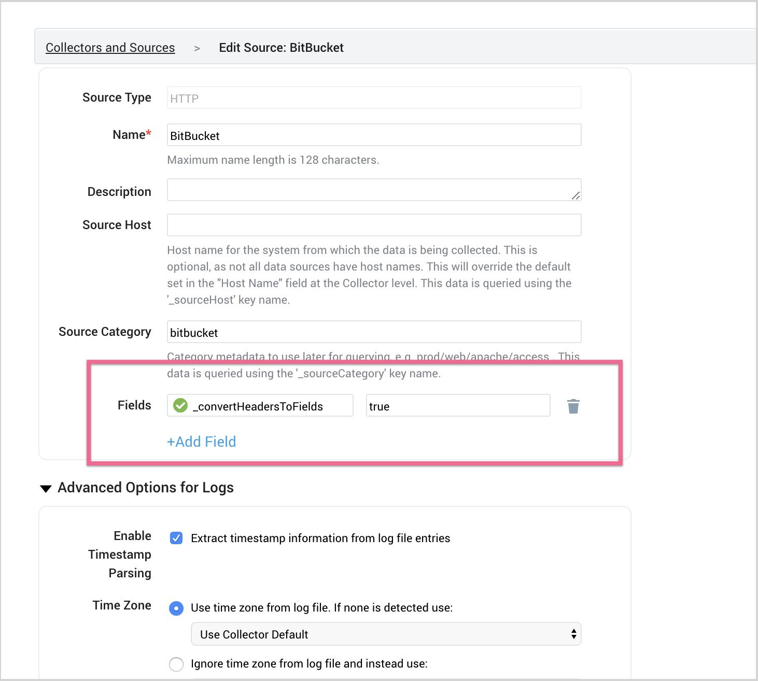758x681 pixels.
Task: Click the Description box resize handle
Action: click(577, 196)
